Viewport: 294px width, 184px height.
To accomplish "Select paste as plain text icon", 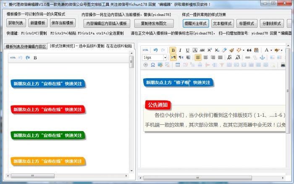I will coord(257,50).
